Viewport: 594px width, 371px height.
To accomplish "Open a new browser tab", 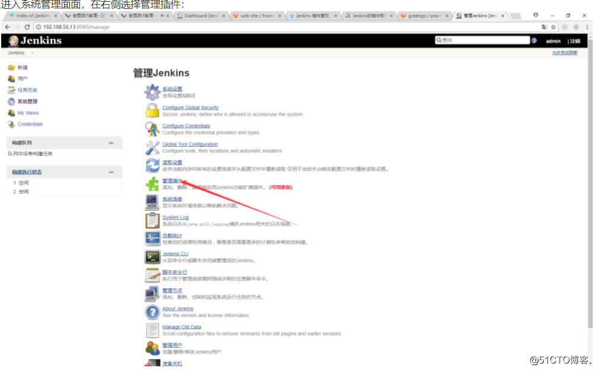I will click(x=516, y=16).
